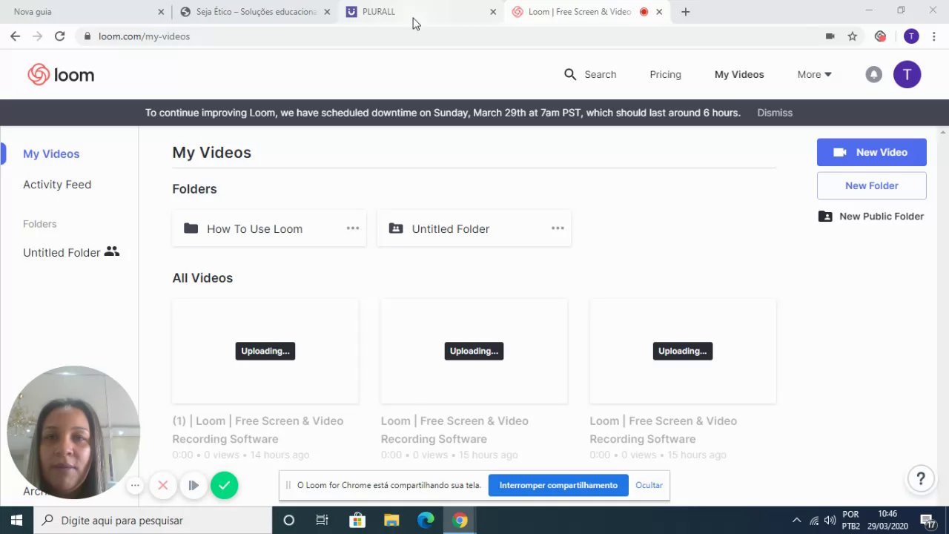Open volume control in system tray
Screen dimensions: 949x534
830,520
